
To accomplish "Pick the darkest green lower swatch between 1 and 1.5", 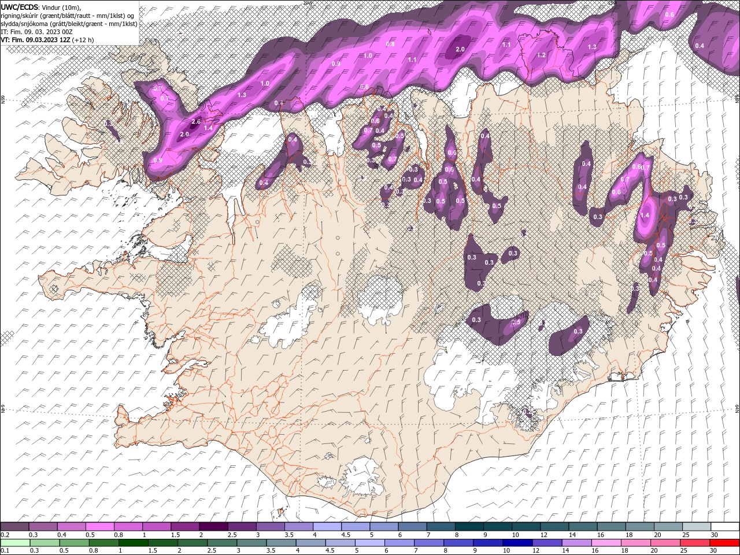I will click(134, 542).
